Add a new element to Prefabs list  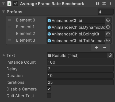point(96,48)
